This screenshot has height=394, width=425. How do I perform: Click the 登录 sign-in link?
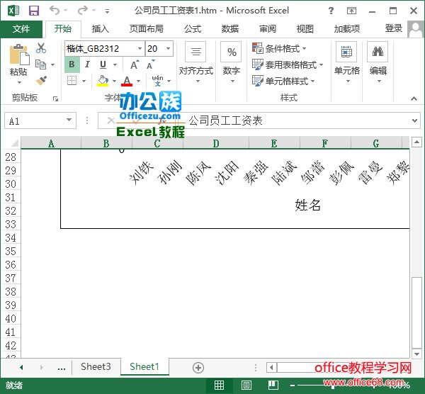(394, 28)
